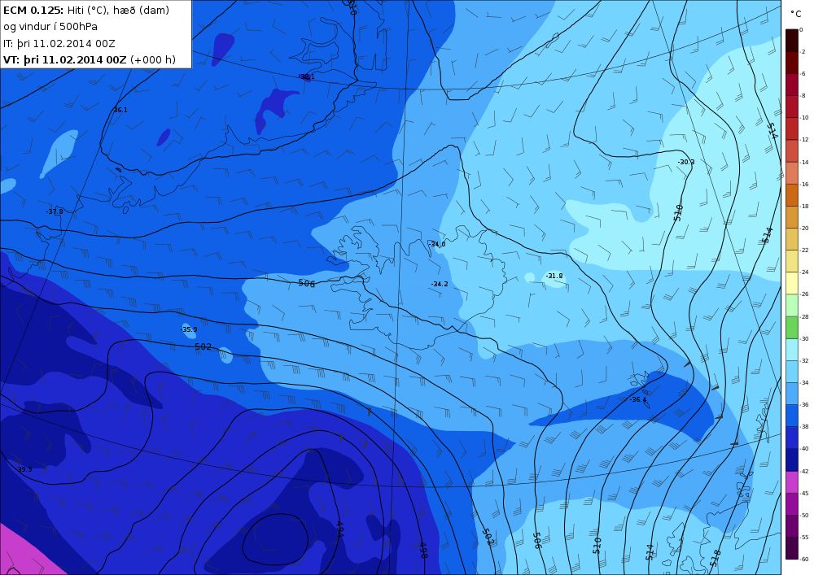This screenshot has width=814, height=575.
Task: Click the dark navy swatch between -40 and -42
Action: (x=792, y=460)
